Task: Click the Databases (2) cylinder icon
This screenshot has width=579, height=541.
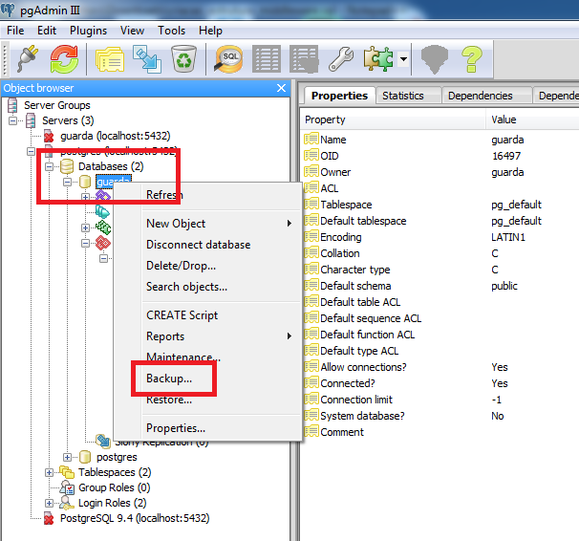Action: click(x=67, y=166)
